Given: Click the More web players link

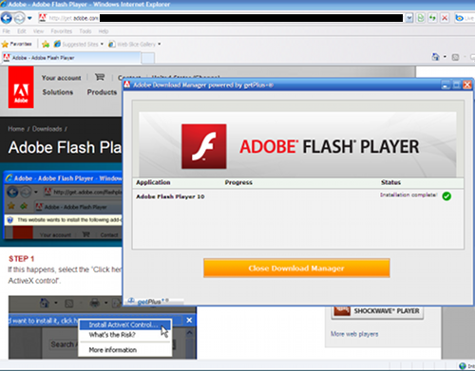Looking at the screenshot, I should tap(354, 334).
